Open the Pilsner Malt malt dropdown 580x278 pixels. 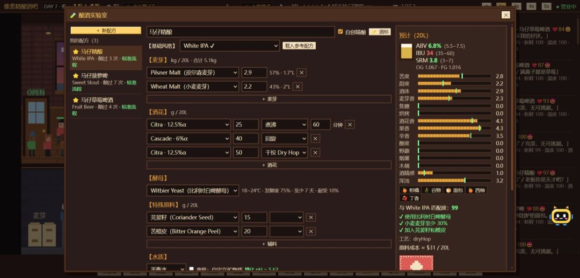click(193, 73)
